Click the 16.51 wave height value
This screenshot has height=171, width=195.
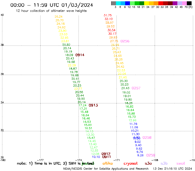(x=88, y=128)
